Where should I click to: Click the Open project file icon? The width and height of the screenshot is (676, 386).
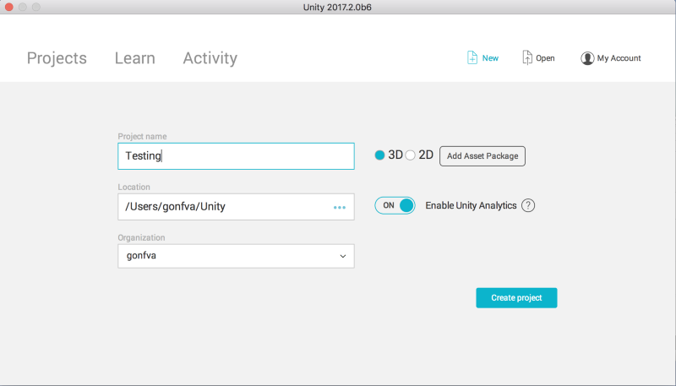click(526, 57)
